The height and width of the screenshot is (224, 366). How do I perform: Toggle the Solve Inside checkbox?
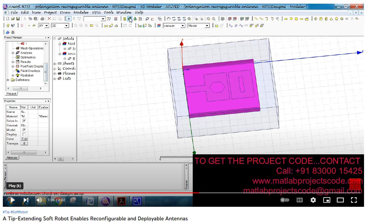tap(24, 121)
